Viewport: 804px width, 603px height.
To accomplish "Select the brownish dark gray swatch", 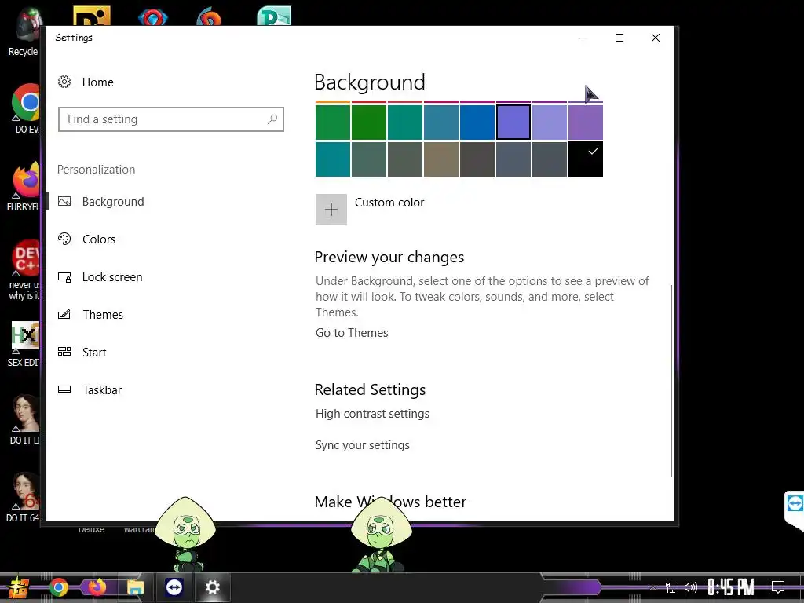I will click(x=477, y=159).
